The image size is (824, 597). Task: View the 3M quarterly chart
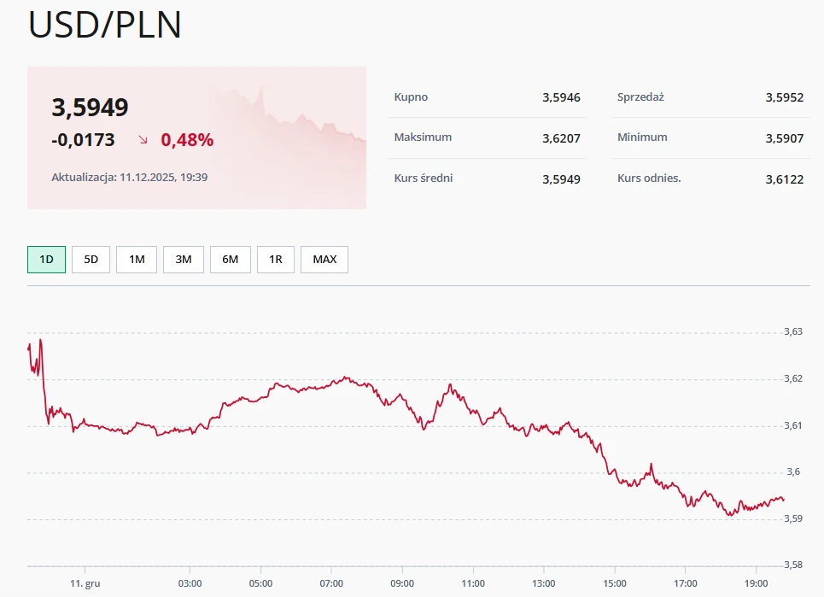point(183,259)
